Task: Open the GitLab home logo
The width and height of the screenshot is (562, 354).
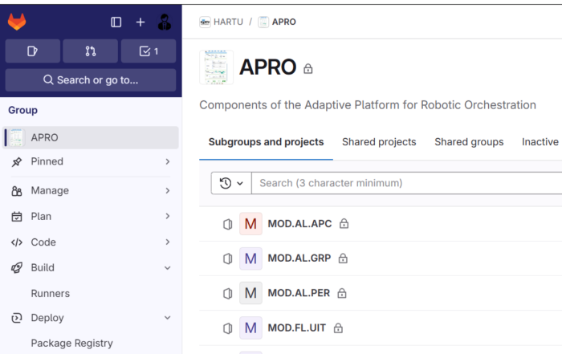Action: (17, 22)
